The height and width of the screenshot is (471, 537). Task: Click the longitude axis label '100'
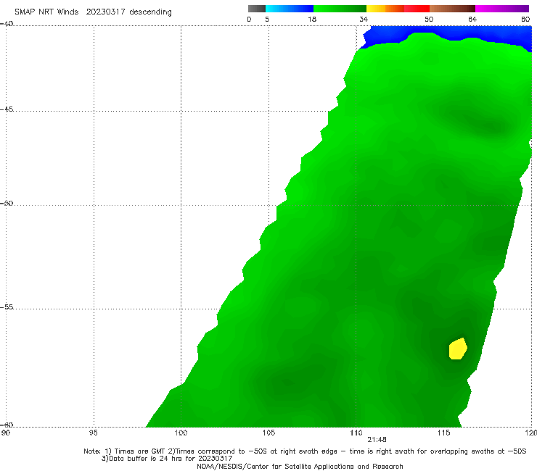[x=181, y=433]
